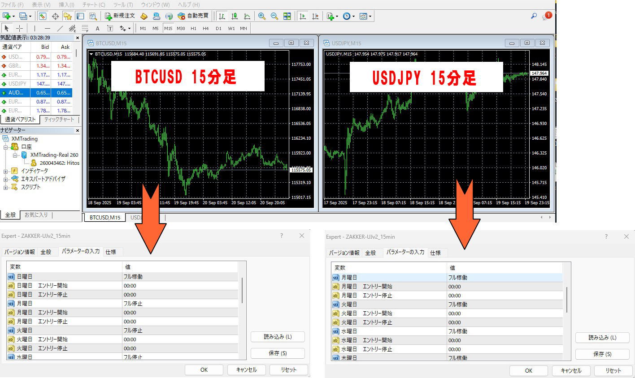Image resolution: width=635 pixels, height=378 pixels.
Task: Select the crosshair cursor tool
Action: [19, 28]
